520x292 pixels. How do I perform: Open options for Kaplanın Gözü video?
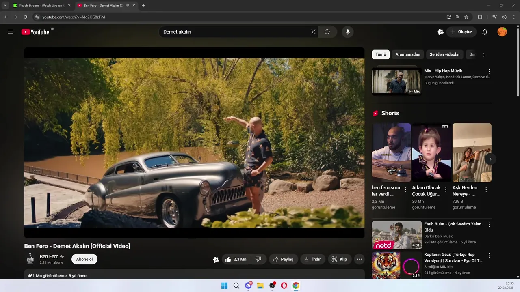coord(489,255)
